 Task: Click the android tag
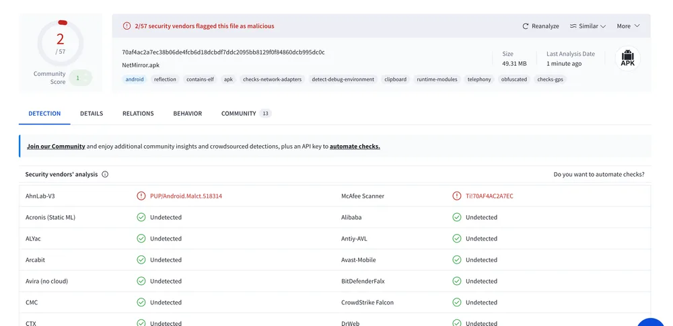[135, 79]
